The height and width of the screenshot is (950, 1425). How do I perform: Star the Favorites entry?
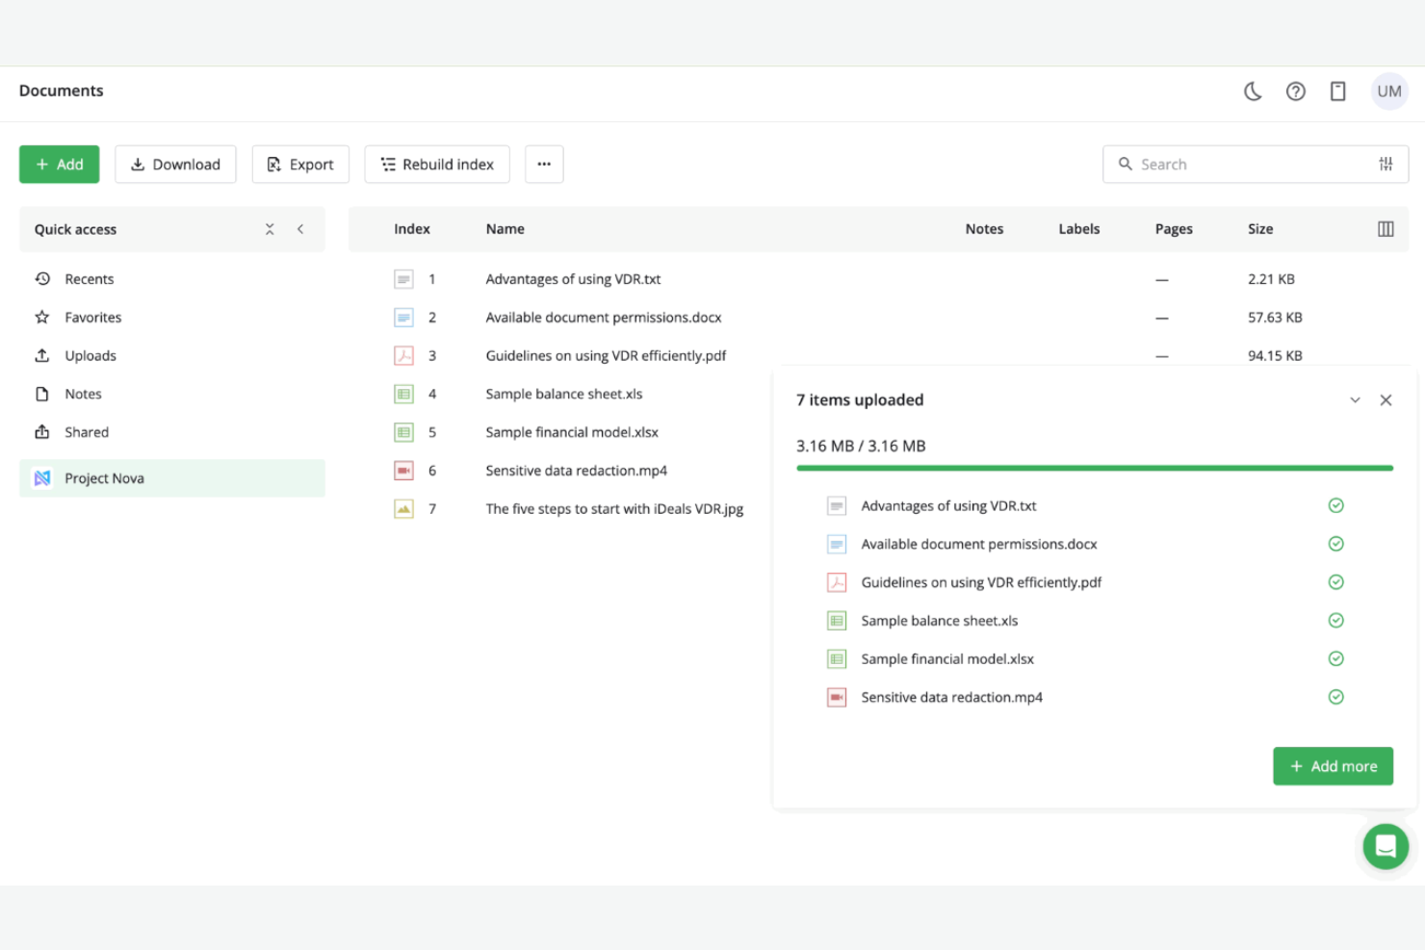pos(42,317)
